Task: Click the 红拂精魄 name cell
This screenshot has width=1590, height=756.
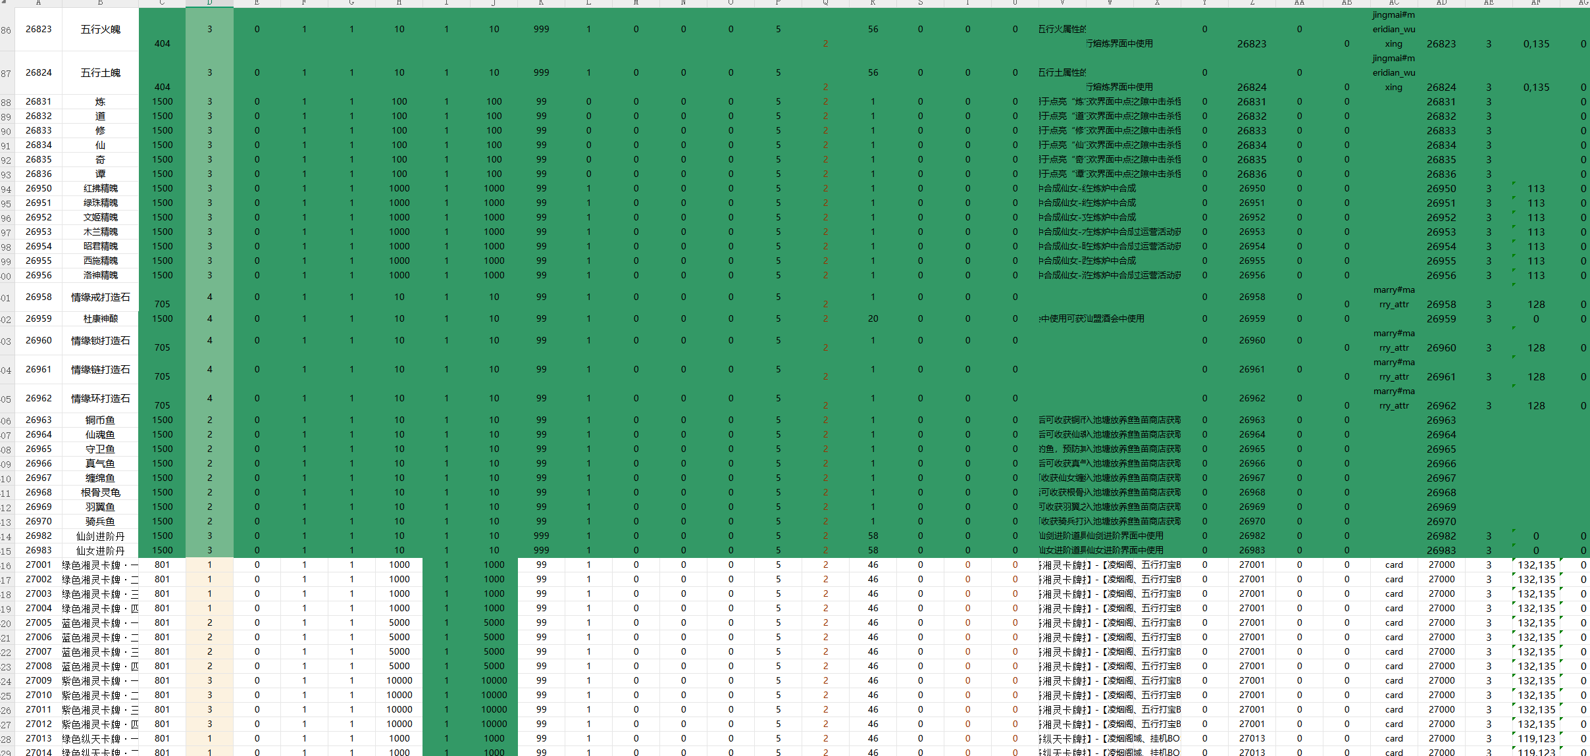Action: [100, 188]
